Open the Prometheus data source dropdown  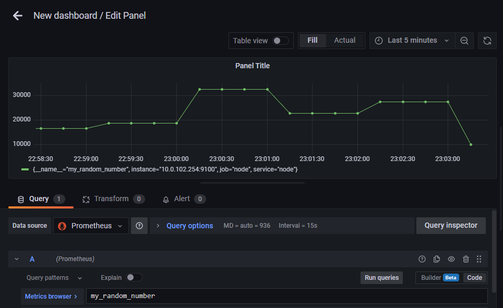click(x=91, y=226)
